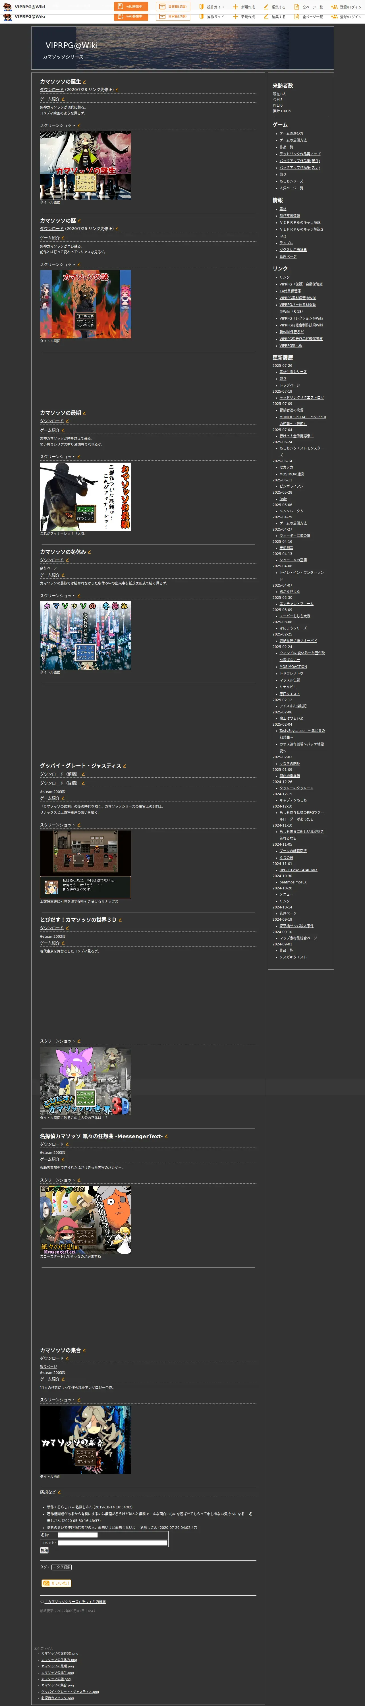Click とびだす！カマソッソの世界3D title screenshot
Screen dimensions: 365x1706
[86, 1081]
